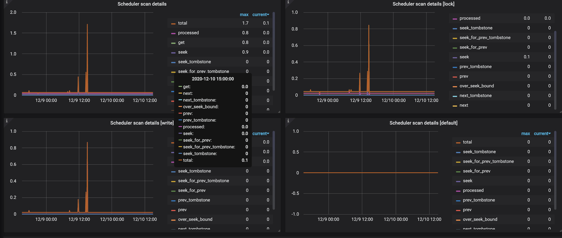Select 'next_tombstone' label in [lock] legend
562x238 pixels.
click(x=475, y=96)
